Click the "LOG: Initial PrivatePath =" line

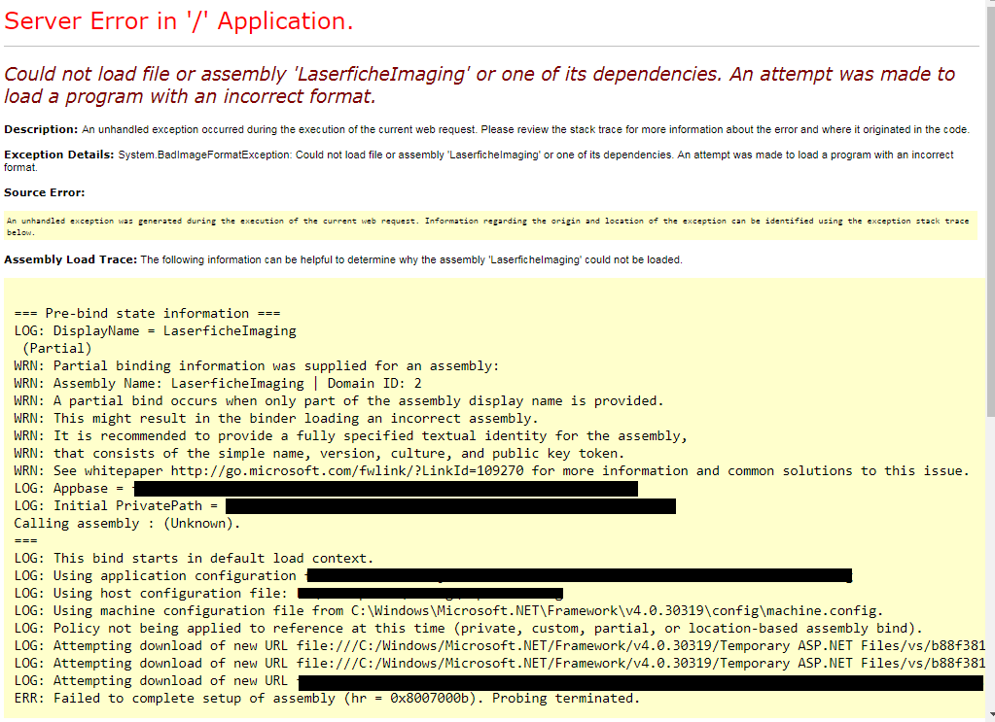(345, 506)
